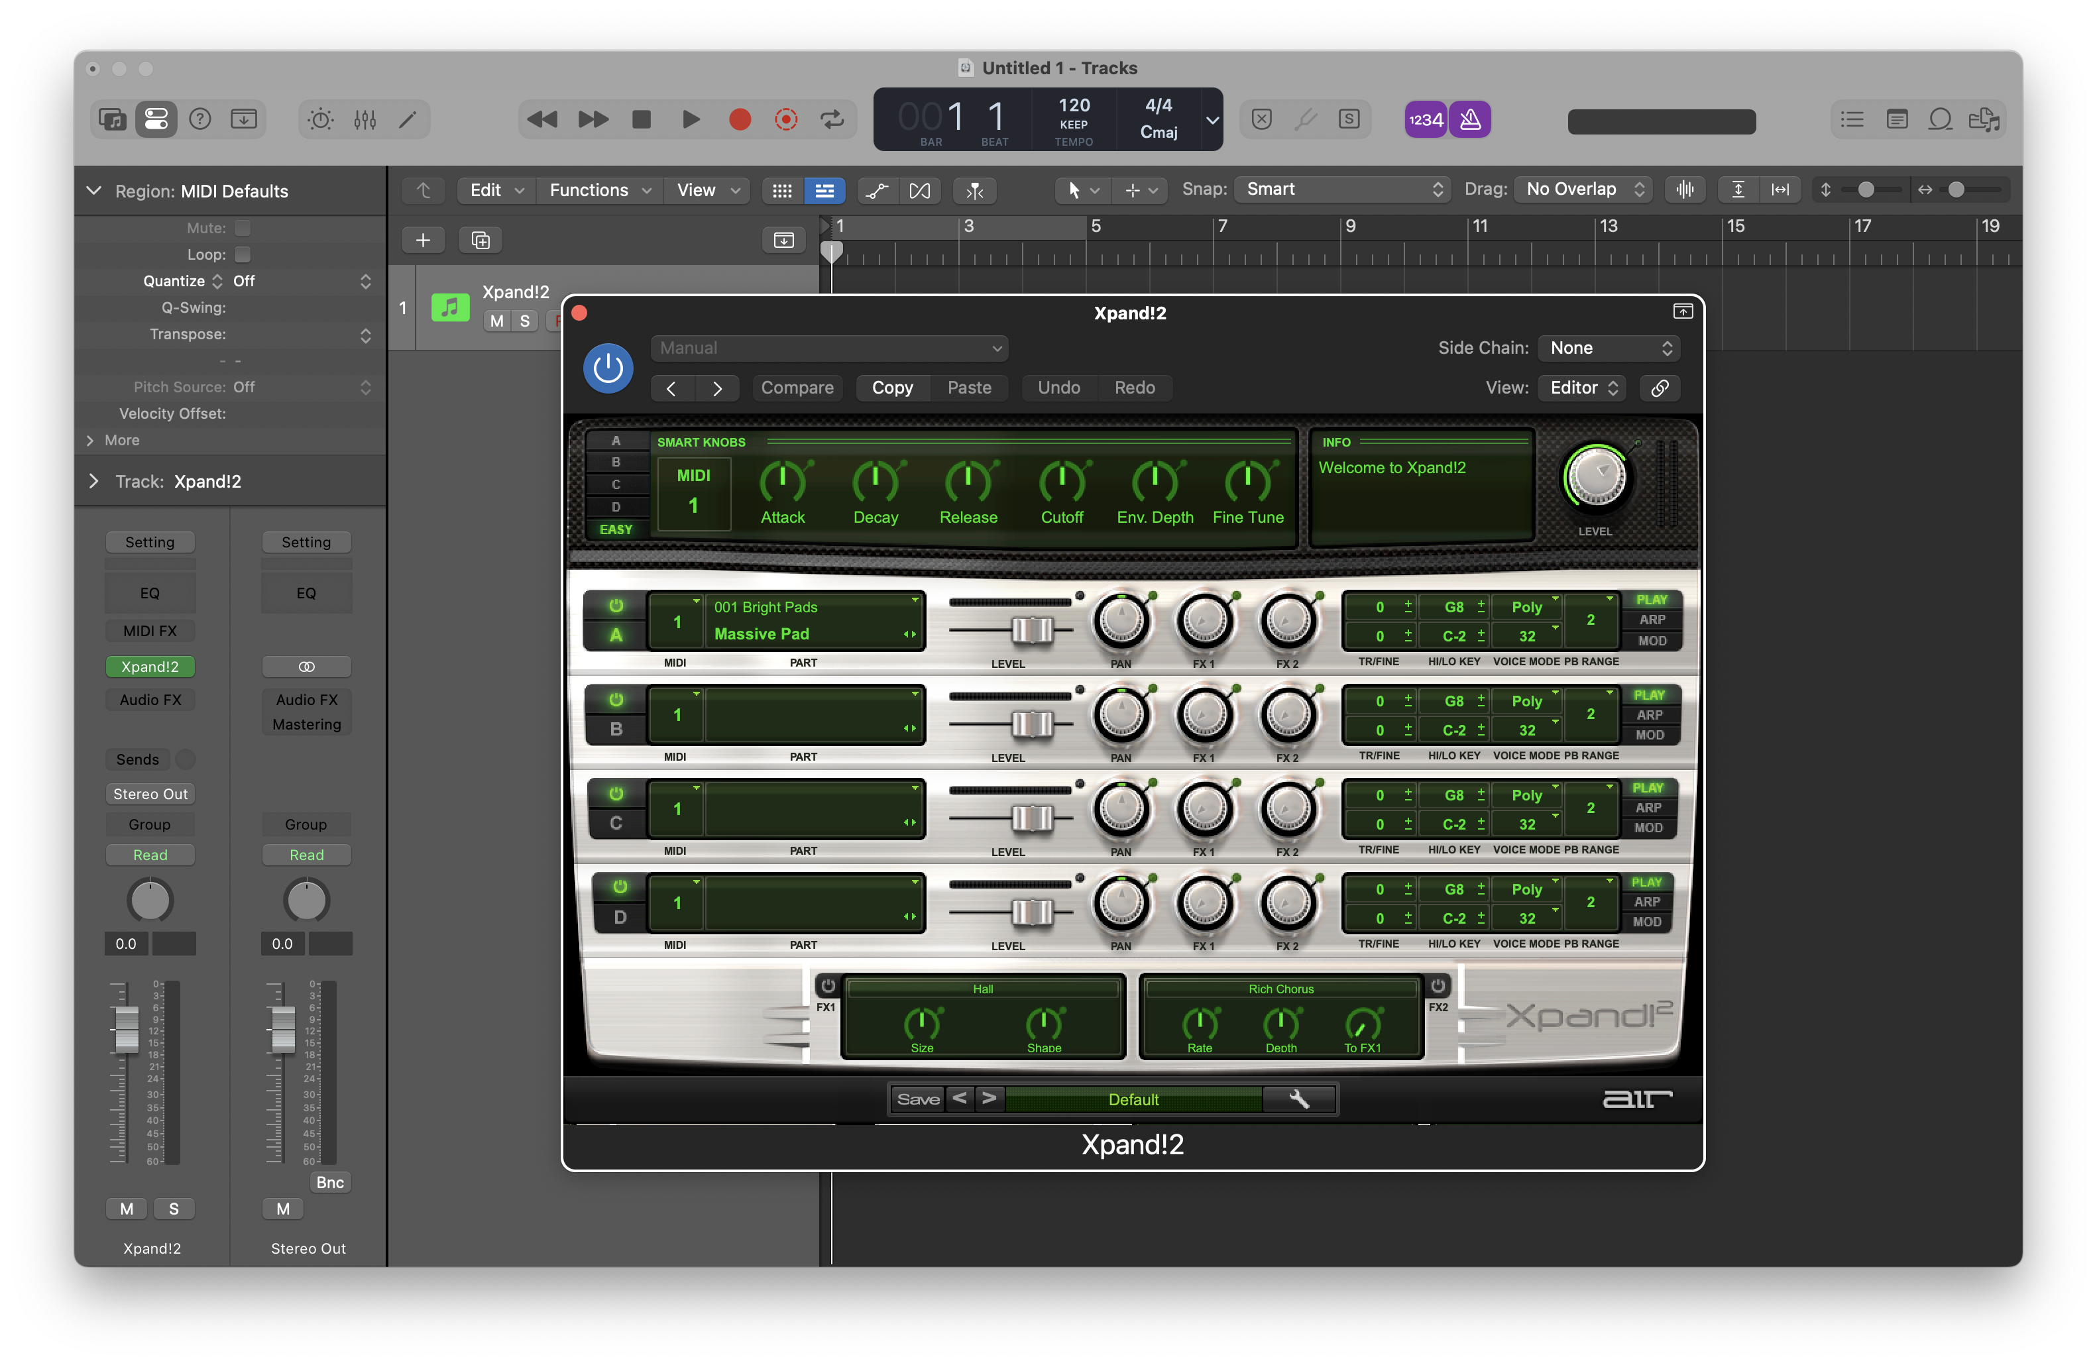Open the Snap Smart dropdown

click(1343, 190)
